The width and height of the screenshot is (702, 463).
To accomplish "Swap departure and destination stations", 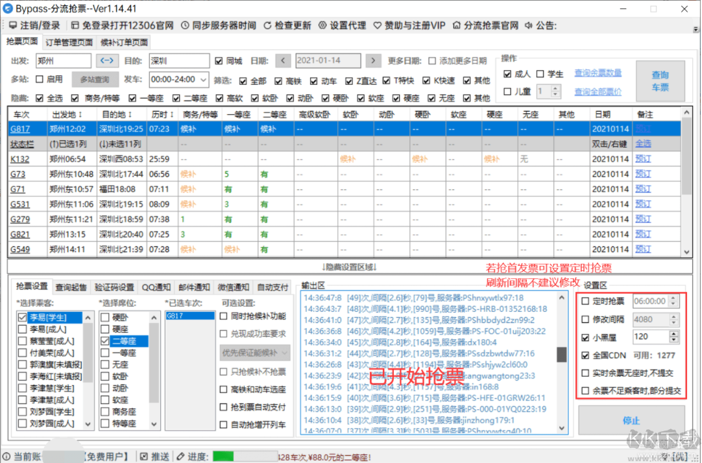I will tap(108, 61).
